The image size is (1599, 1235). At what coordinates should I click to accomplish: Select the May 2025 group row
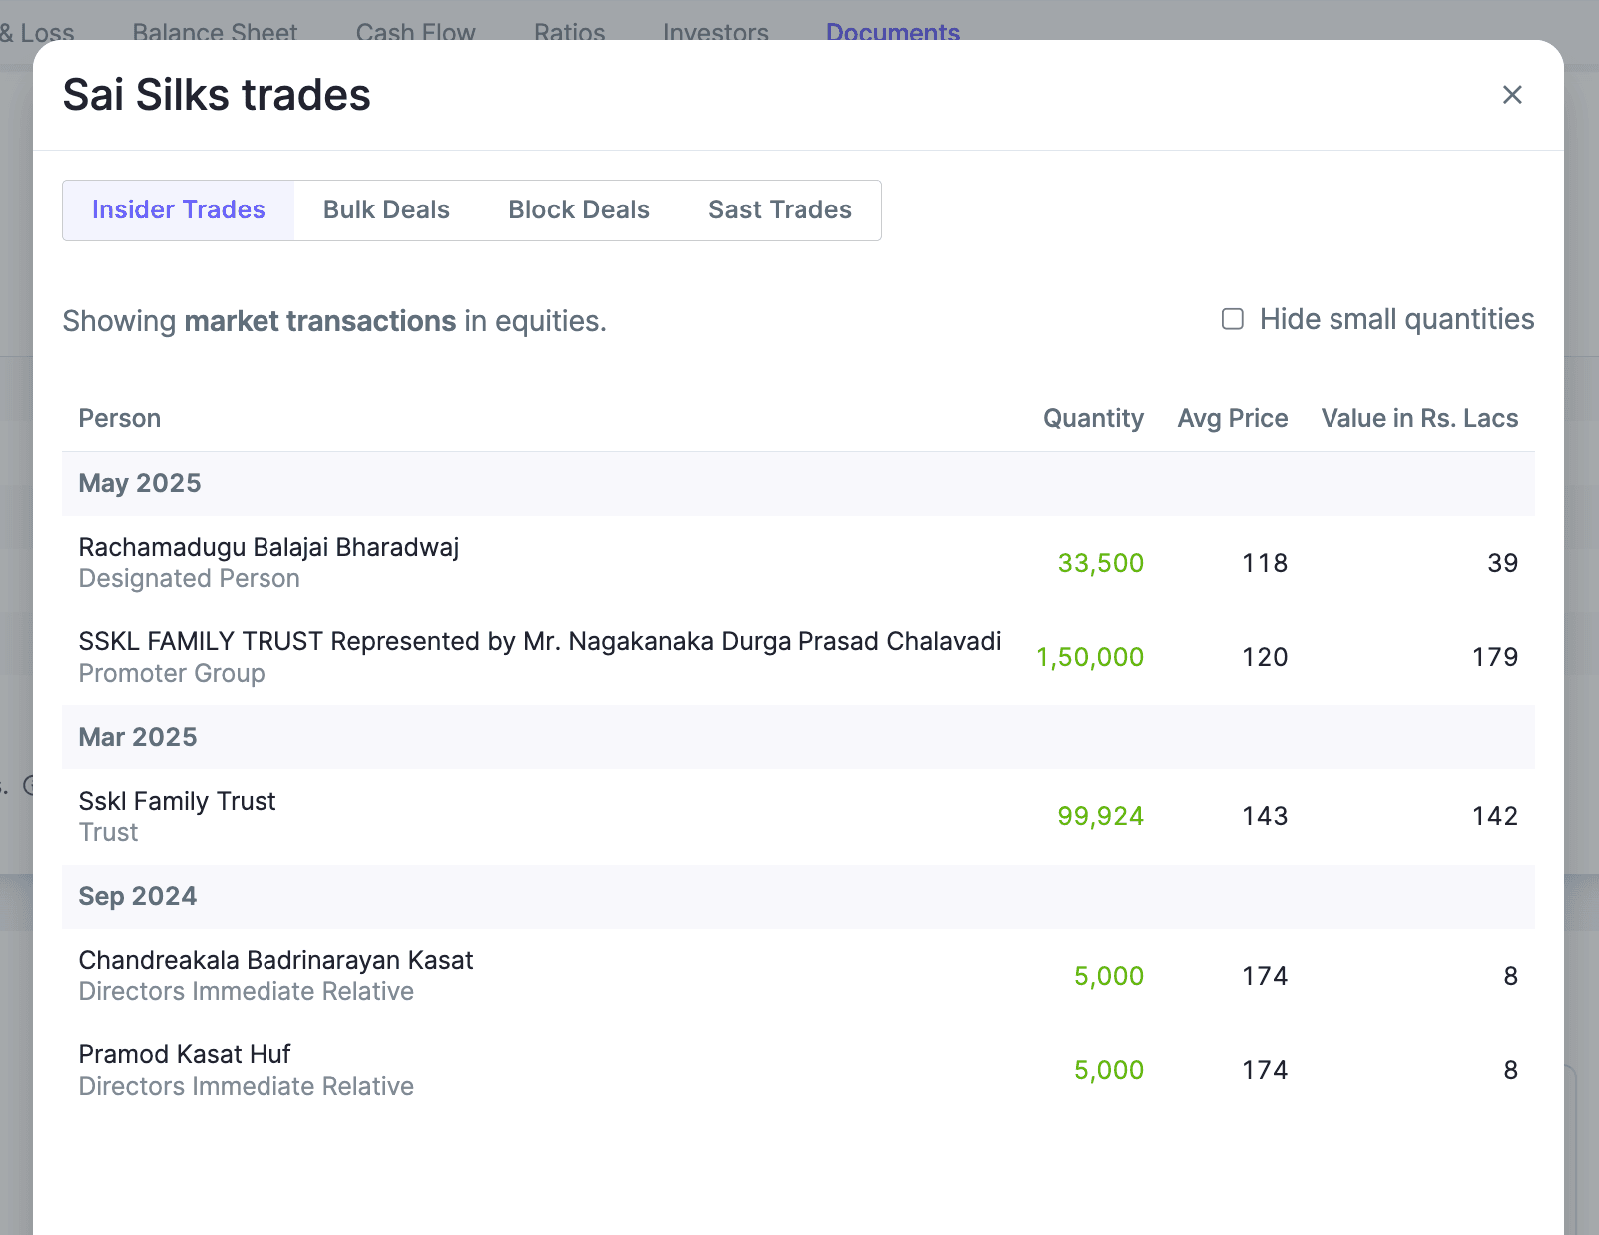799,484
